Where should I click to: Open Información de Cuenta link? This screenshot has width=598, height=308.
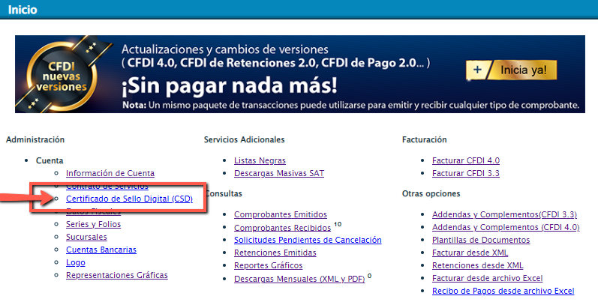(110, 173)
